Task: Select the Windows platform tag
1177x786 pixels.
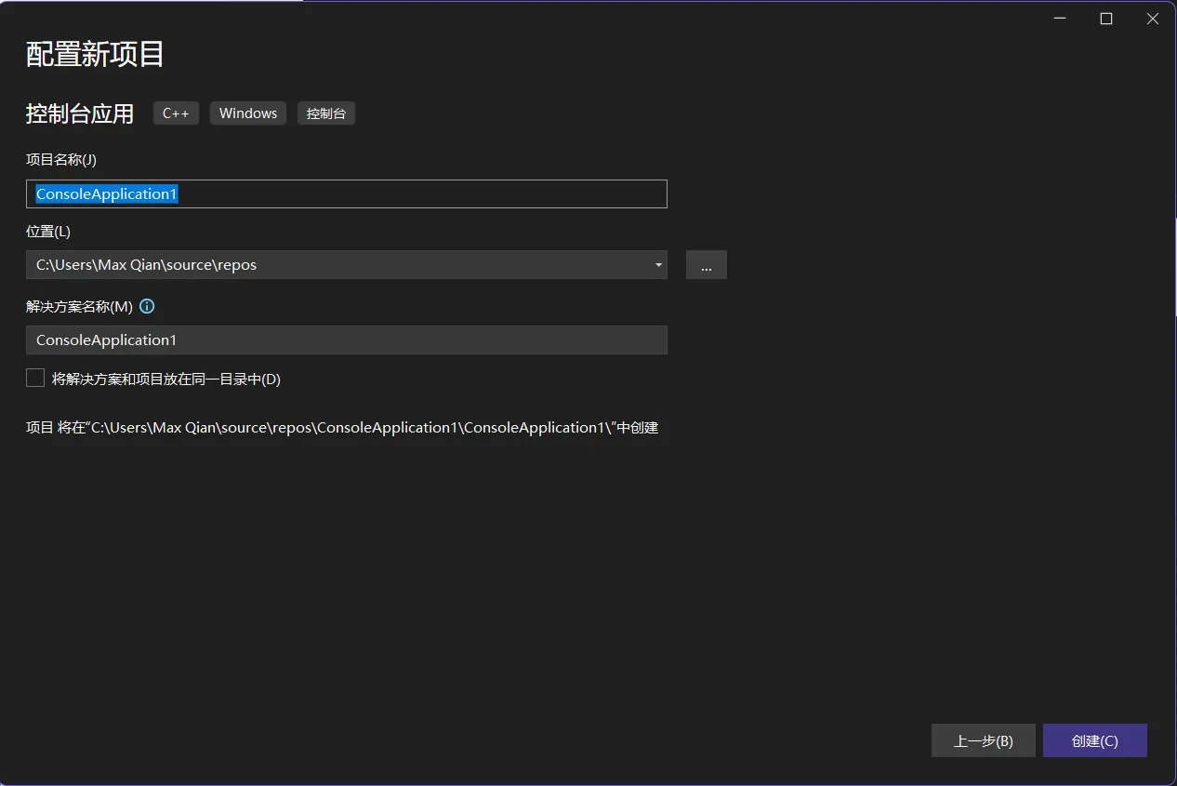Action: [x=248, y=113]
